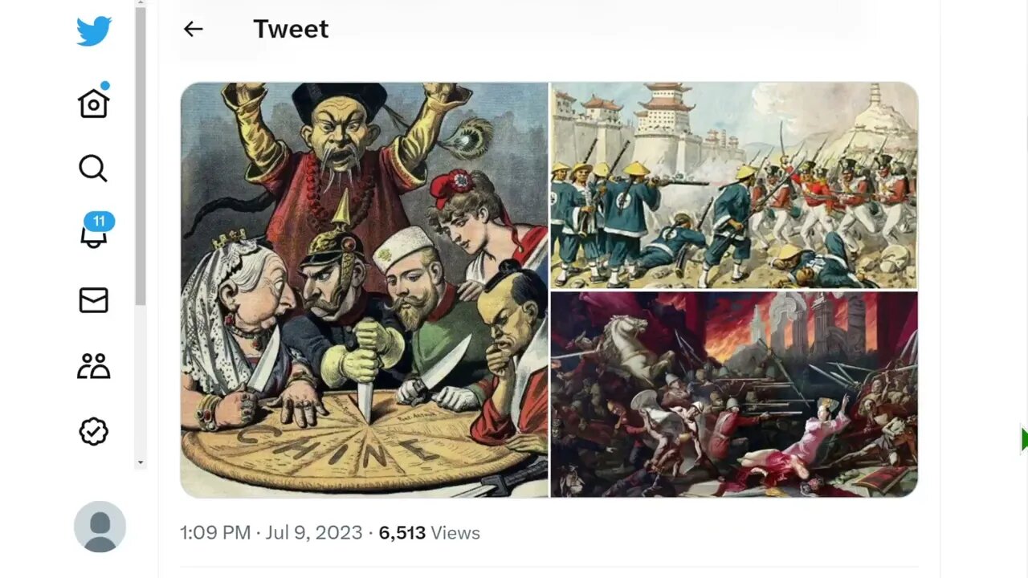Go back using the left arrow
The image size is (1028, 578).
[193, 29]
